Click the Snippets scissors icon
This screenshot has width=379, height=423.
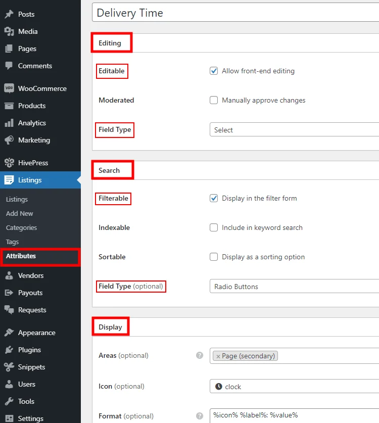tap(9, 367)
